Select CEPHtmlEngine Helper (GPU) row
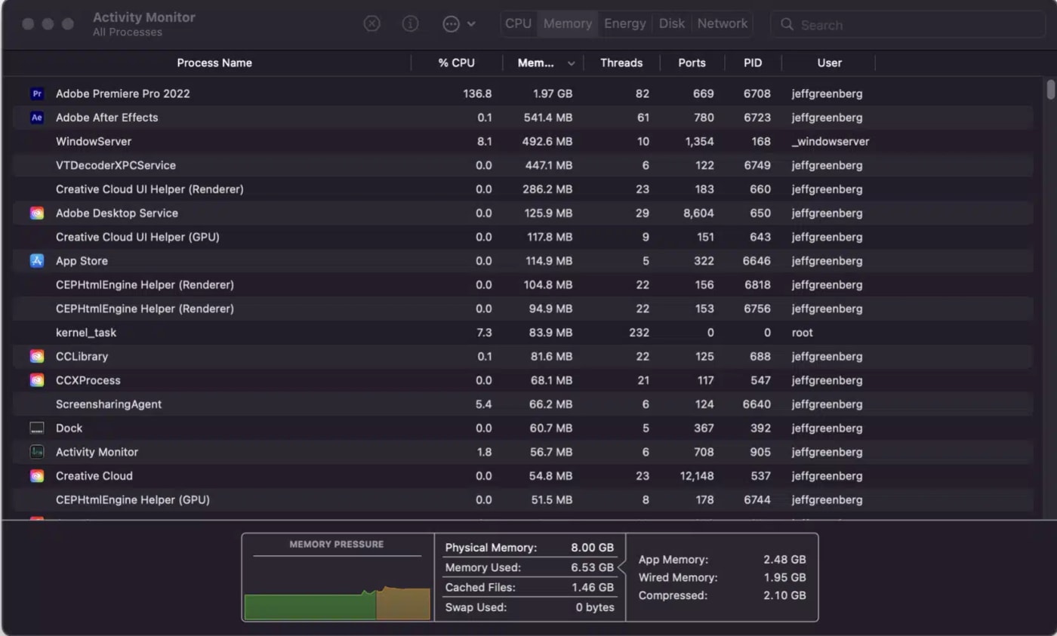Screen dimensions: 1057x636 [522, 500]
